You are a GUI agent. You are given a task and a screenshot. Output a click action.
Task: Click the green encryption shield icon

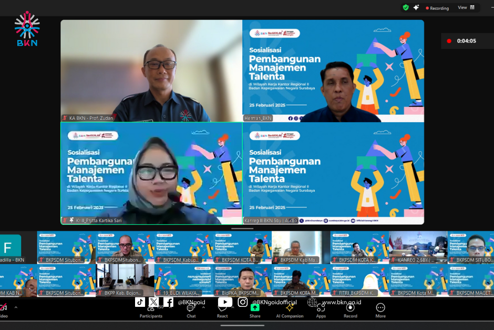(x=406, y=7)
